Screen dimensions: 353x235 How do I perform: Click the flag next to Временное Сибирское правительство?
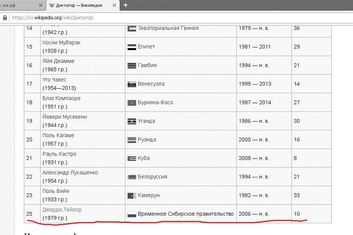coord(132,214)
